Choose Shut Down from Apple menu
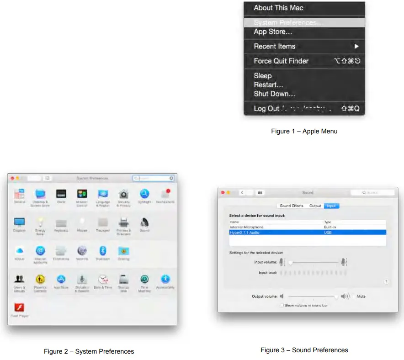Image resolution: width=404 pixels, height=360 pixels. tap(304, 94)
